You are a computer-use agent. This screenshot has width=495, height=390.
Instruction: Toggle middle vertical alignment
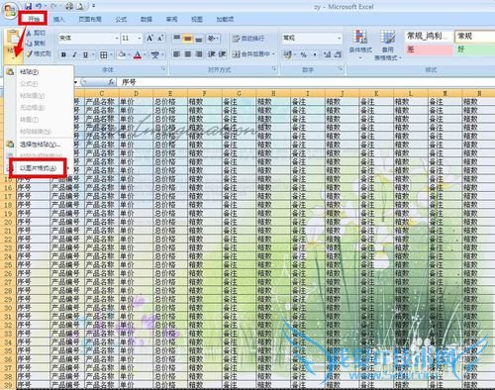[188, 39]
